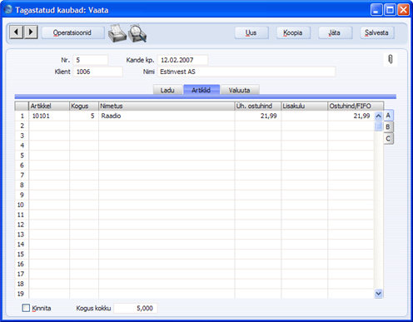The width and height of the screenshot is (413, 322).
Task: Select article cell 10101
Action: point(49,116)
